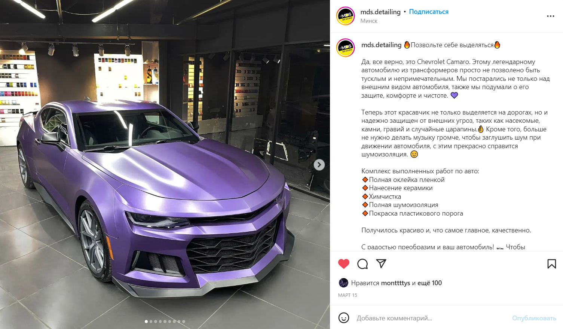Unlike the post with the red heart
The height and width of the screenshot is (329, 563).
point(343,264)
